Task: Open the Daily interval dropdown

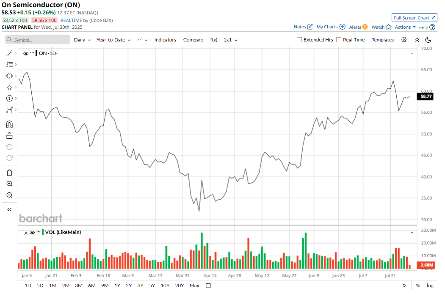Action: (82, 40)
